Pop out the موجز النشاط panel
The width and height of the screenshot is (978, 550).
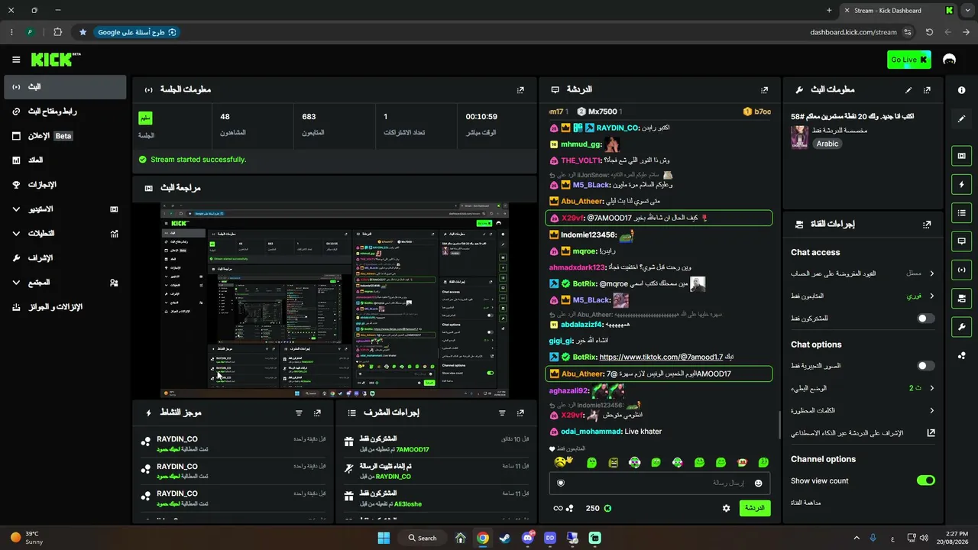317,413
